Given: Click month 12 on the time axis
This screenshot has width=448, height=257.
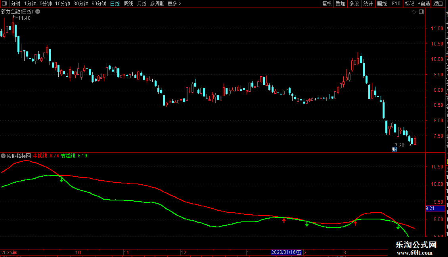Looking at the screenshot, I should point(184,252).
